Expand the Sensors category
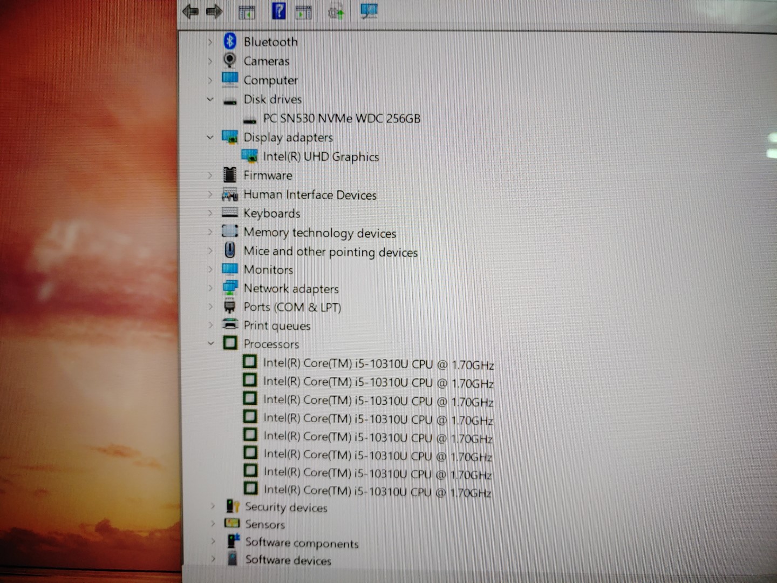Viewport: 777px width, 583px height. coord(213,524)
